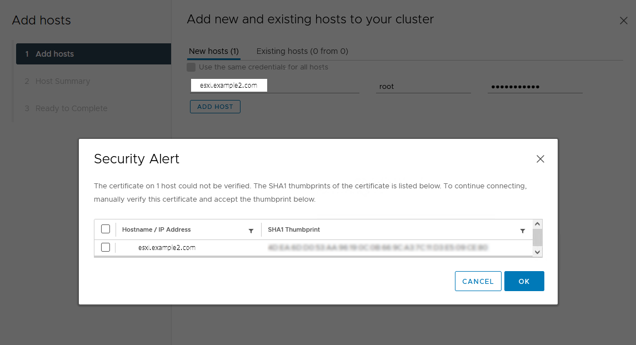Go to Add hosts wizard step
This screenshot has height=345, width=636.
pyautogui.click(x=93, y=54)
